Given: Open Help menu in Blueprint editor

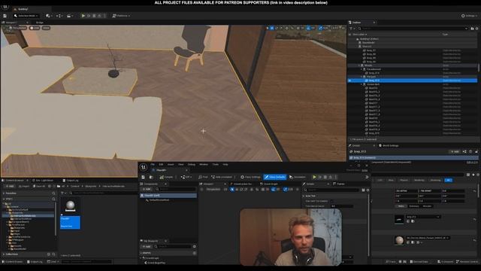Looking at the screenshot, I should pyautogui.click(x=225, y=165).
